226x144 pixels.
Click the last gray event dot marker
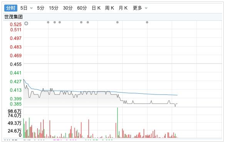[x=147, y=22]
